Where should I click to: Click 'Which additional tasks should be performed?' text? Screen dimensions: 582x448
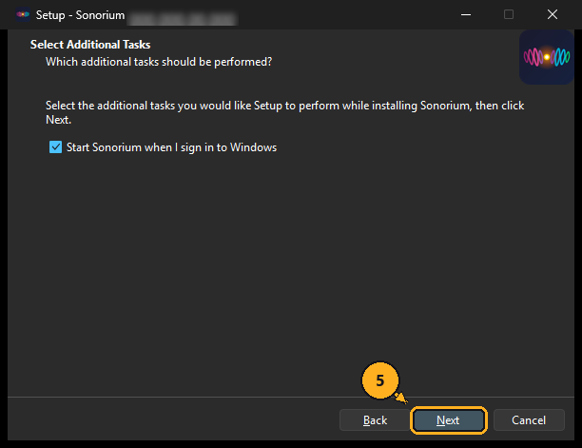(159, 62)
